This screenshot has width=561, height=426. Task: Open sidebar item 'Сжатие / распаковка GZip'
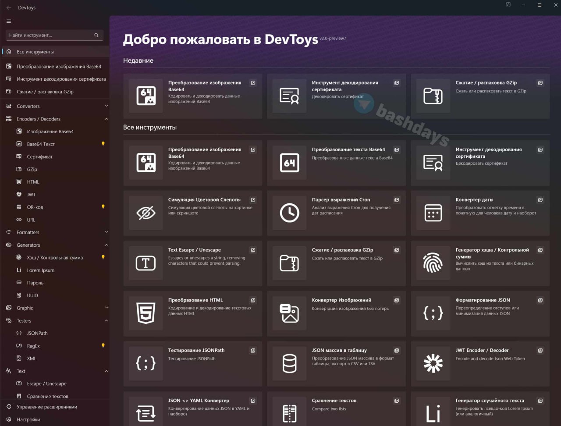tap(56, 92)
